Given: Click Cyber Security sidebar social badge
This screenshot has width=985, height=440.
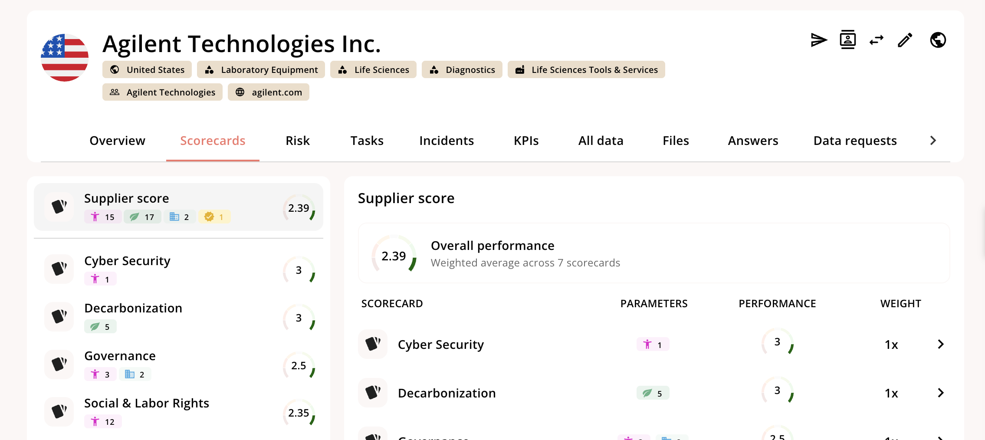Looking at the screenshot, I should pos(100,279).
